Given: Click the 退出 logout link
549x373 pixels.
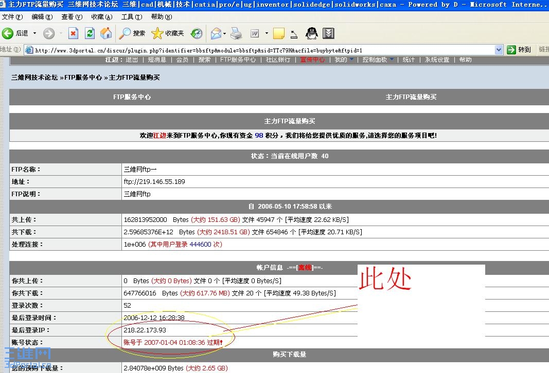Looking at the screenshot, I should click(132, 60).
